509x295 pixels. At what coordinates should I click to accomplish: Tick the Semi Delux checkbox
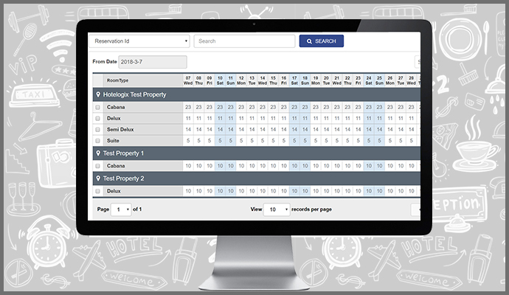[x=97, y=130]
